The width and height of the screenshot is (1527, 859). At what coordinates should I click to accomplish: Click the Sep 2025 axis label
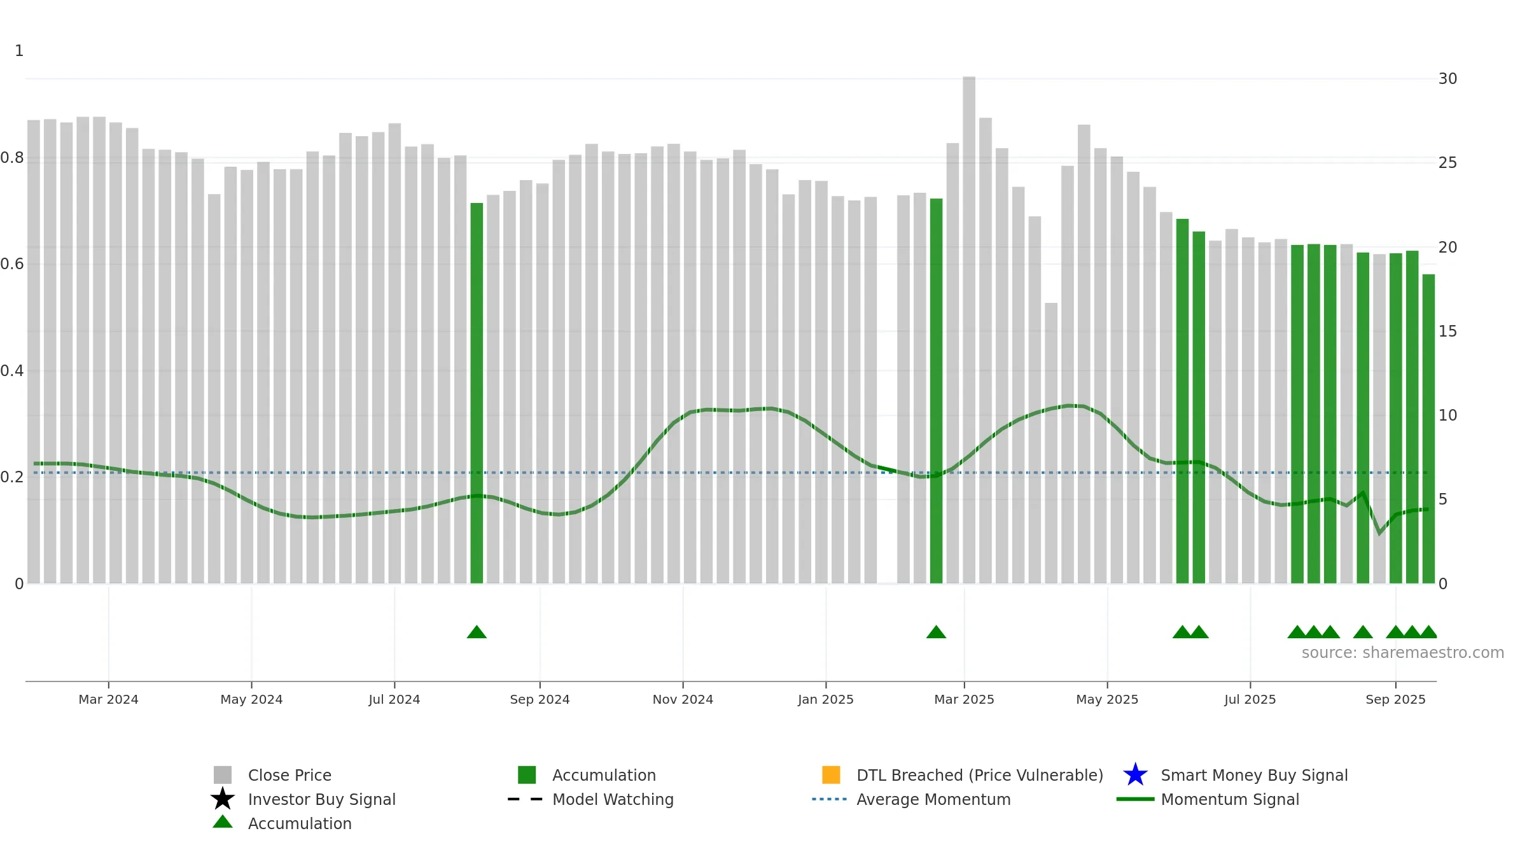pos(1396,699)
